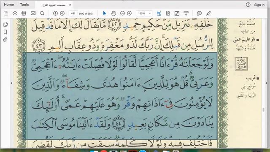Open the Page Thumbnails panel icon
The image size is (270, 152).
tap(5, 24)
